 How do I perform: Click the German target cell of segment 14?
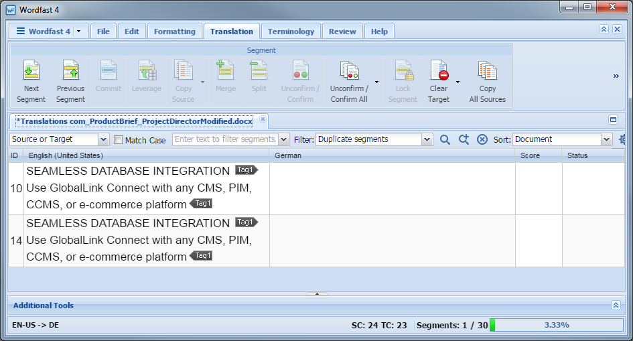(393, 241)
